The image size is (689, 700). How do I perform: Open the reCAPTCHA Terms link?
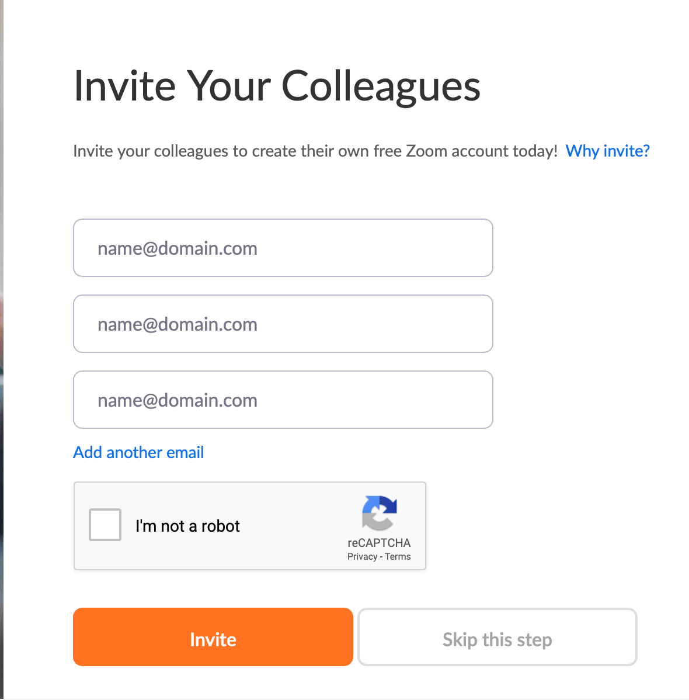pos(398,557)
